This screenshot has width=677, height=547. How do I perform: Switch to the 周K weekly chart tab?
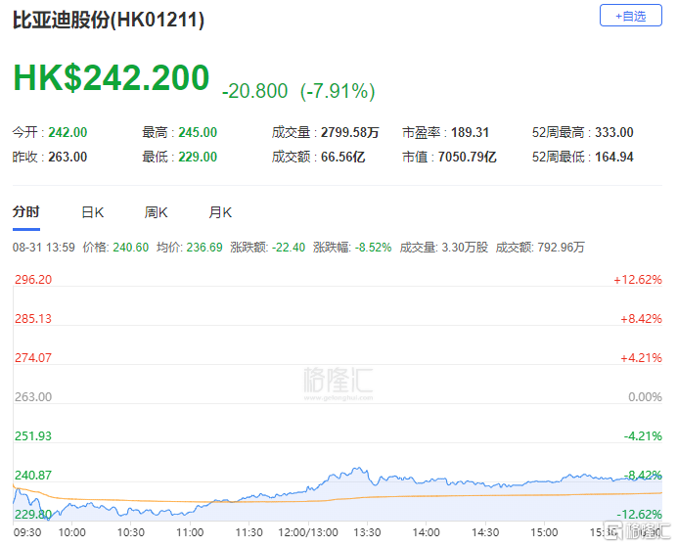(156, 212)
